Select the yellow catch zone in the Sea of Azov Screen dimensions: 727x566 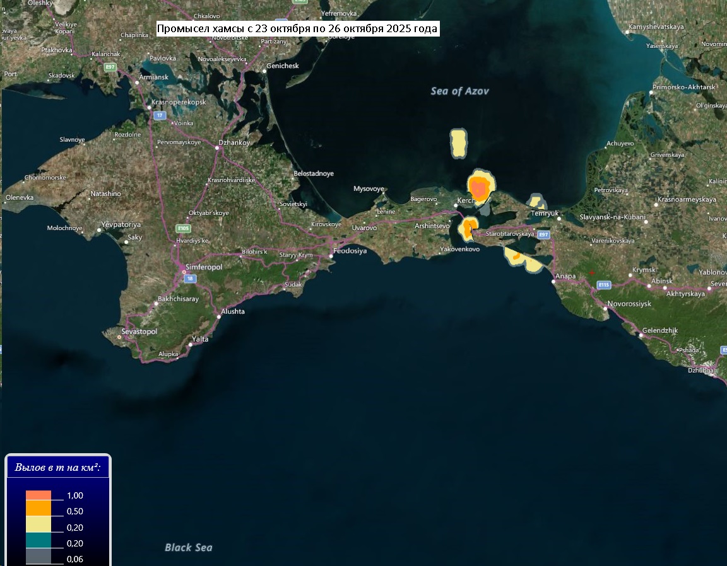click(458, 144)
